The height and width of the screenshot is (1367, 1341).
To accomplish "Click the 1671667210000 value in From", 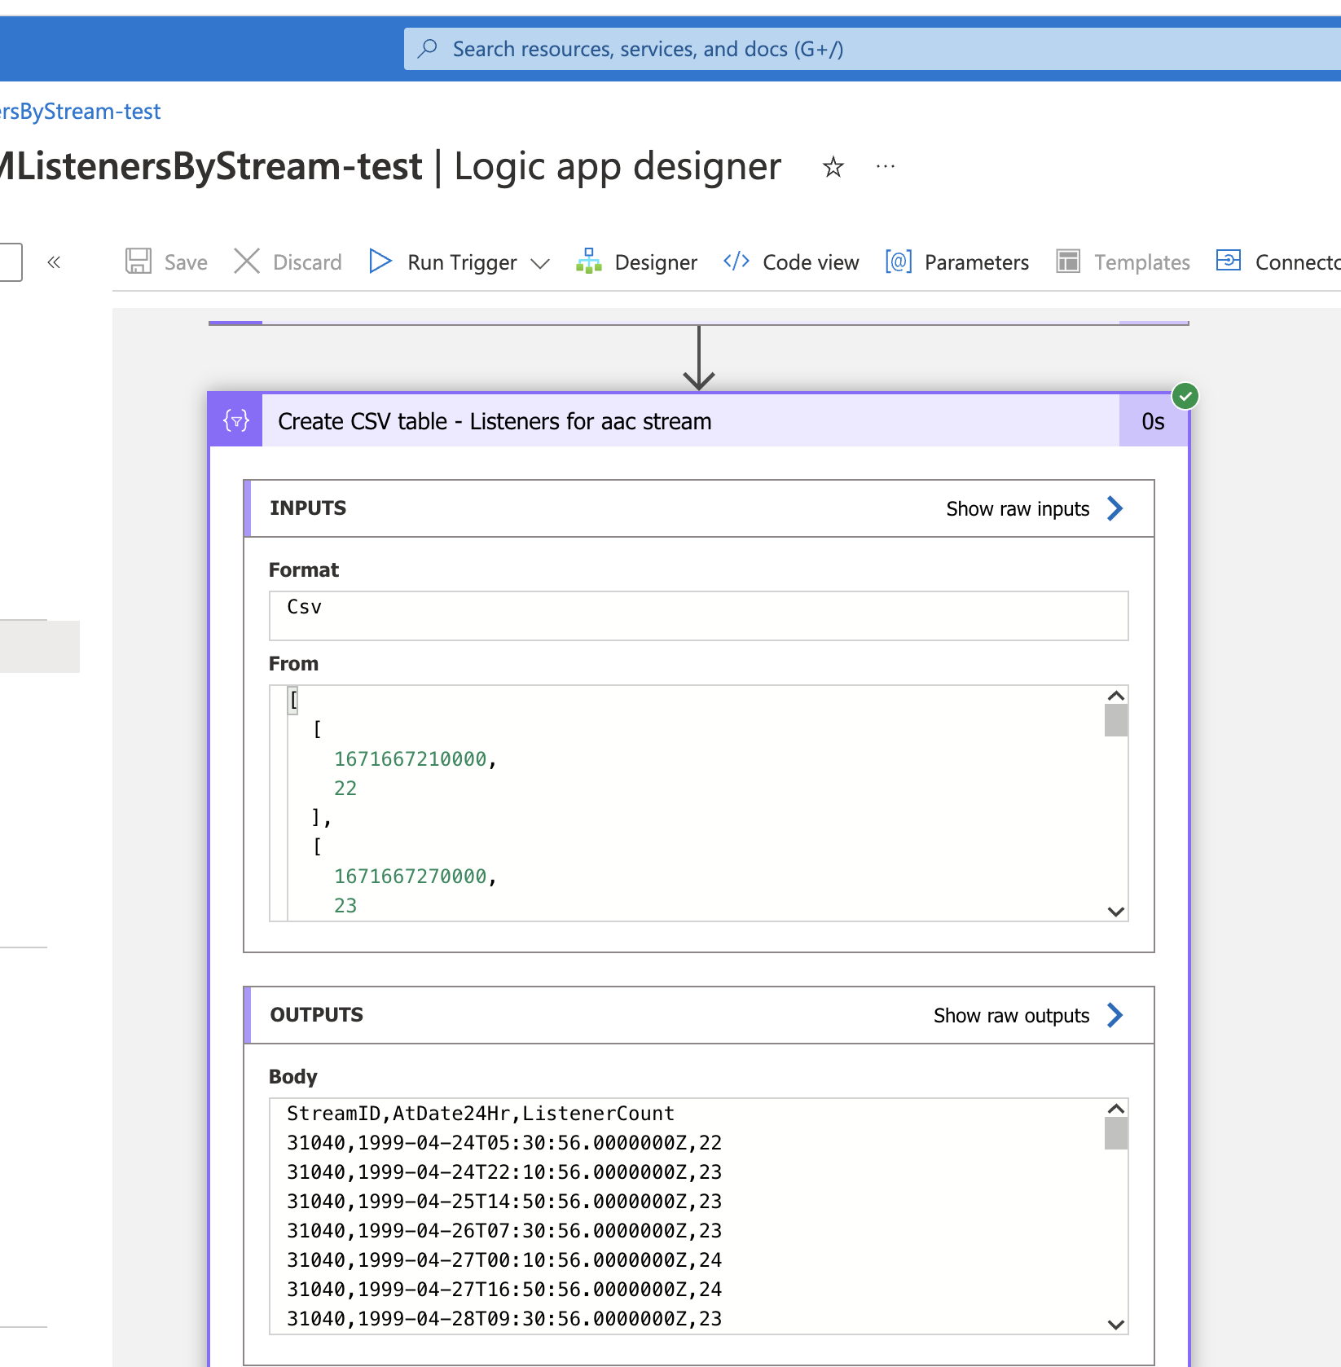I will click(411, 759).
